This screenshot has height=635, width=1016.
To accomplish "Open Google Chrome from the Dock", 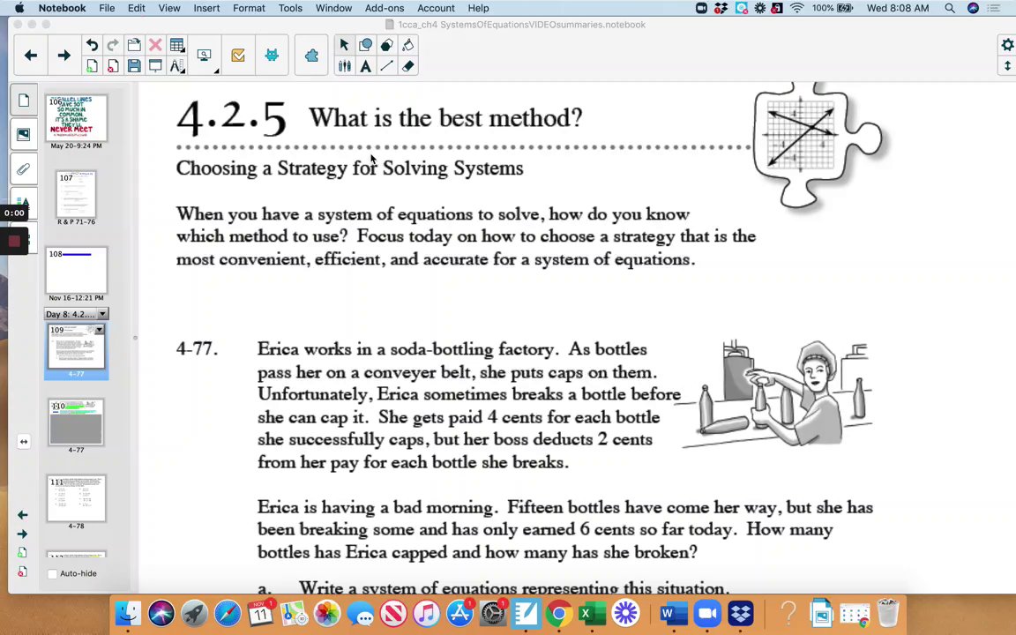I will [558, 613].
